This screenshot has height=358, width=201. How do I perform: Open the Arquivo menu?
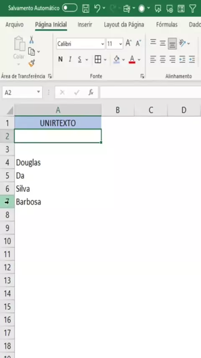(x=14, y=25)
